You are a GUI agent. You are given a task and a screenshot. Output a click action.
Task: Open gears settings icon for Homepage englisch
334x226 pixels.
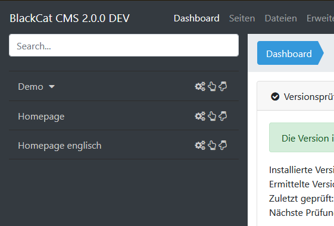[200, 145]
